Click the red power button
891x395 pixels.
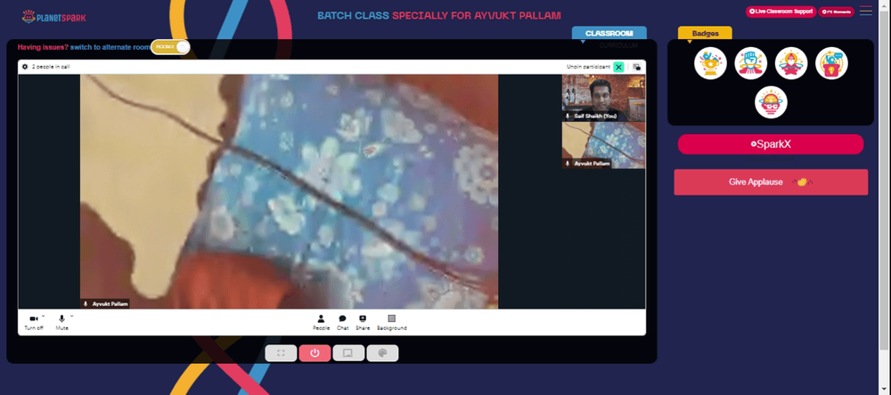[315, 353]
